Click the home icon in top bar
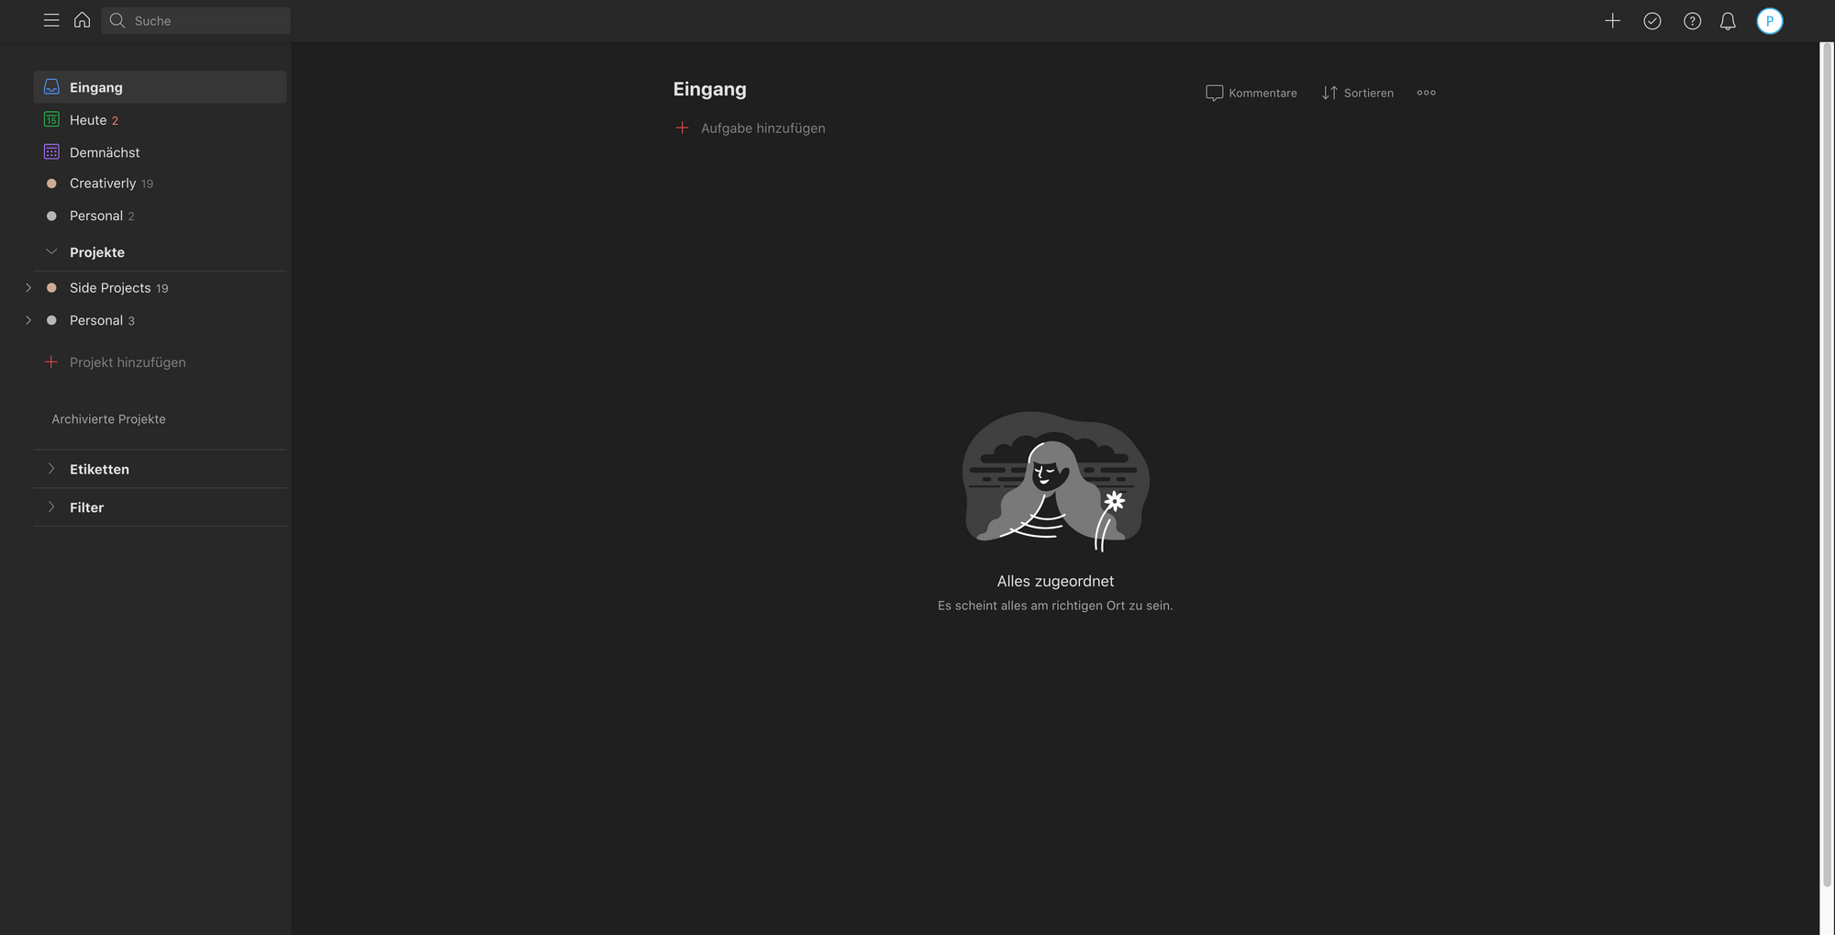The width and height of the screenshot is (1835, 935). [82, 20]
